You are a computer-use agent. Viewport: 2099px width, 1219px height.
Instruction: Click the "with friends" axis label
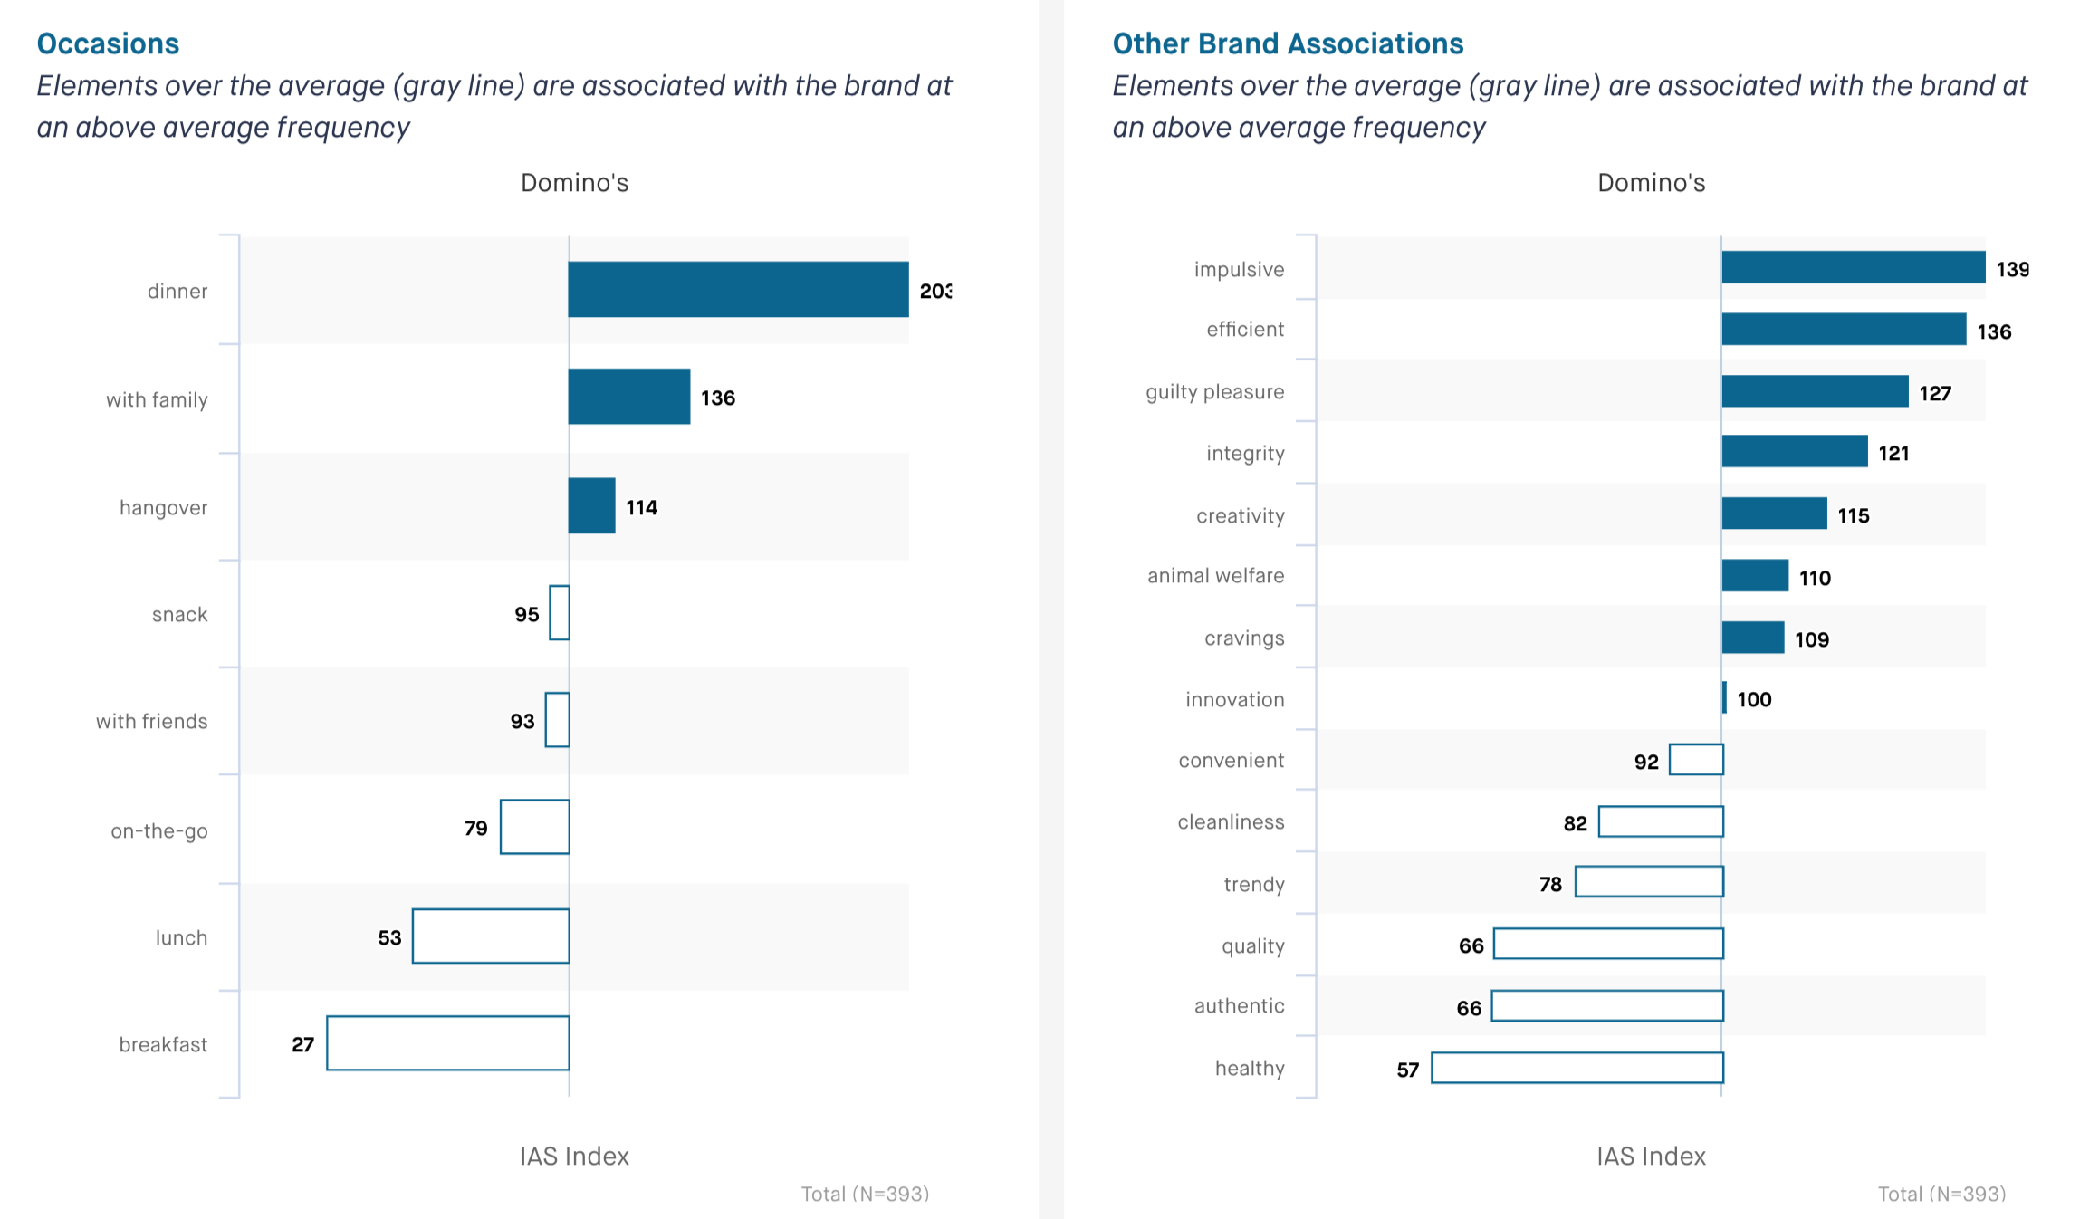pyautogui.click(x=152, y=722)
